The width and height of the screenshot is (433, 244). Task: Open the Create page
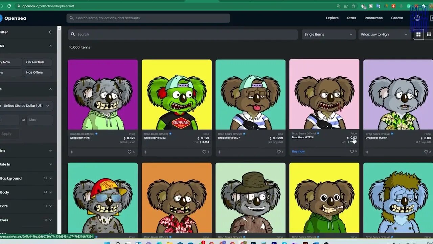tap(397, 18)
